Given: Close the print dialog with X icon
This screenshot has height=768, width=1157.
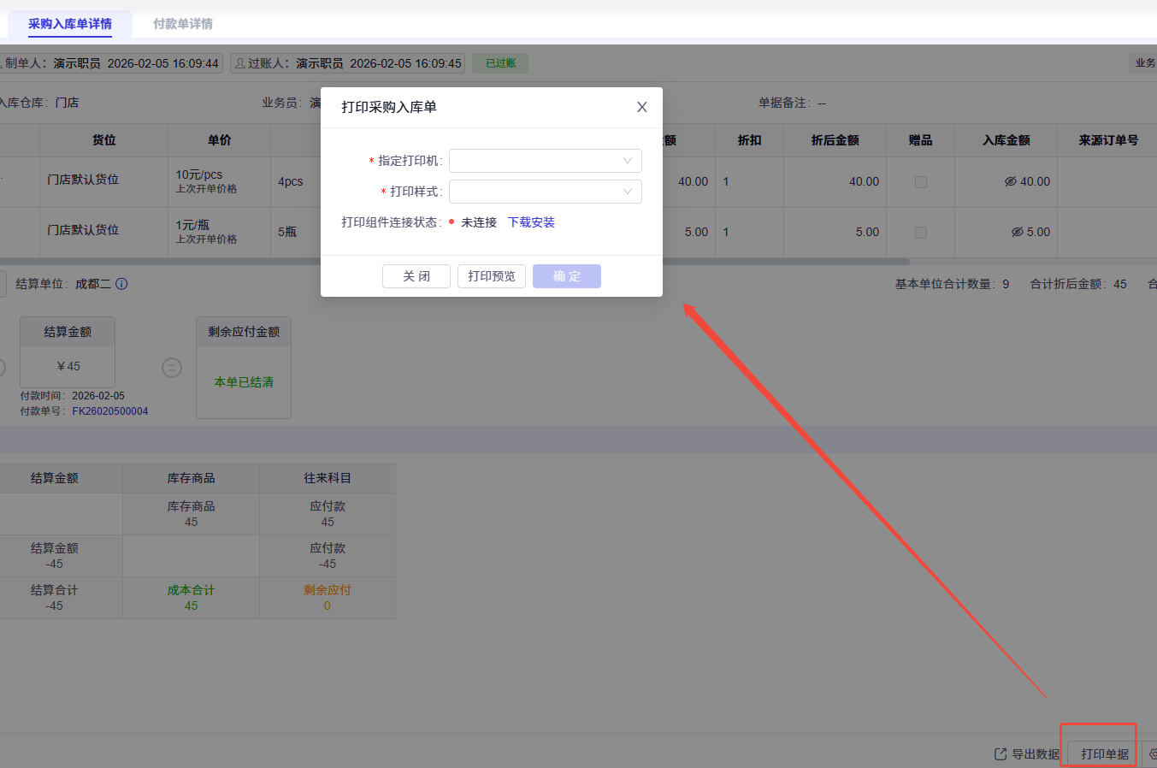Looking at the screenshot, I should click(x=642, y=107).
